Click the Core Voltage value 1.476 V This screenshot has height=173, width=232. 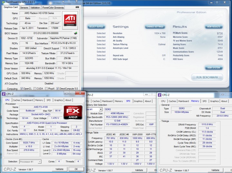55,118
